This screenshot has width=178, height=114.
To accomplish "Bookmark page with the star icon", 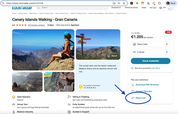I will [x=124, y=3].
